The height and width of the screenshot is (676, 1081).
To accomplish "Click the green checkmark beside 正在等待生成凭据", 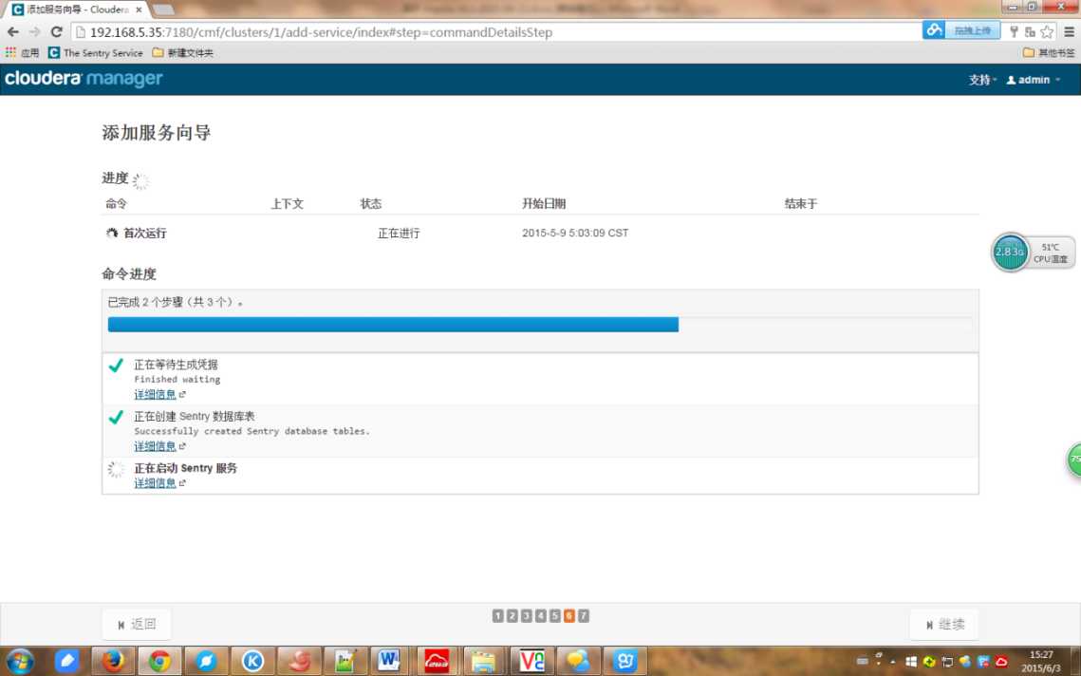I will tap(116, 365).
